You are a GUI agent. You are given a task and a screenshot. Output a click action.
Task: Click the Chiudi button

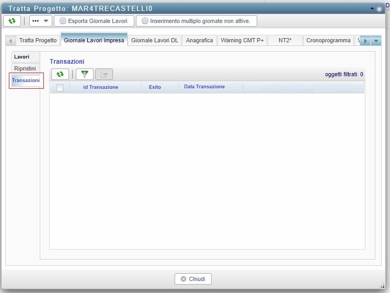pyautogui.click(x=193, y=279)
